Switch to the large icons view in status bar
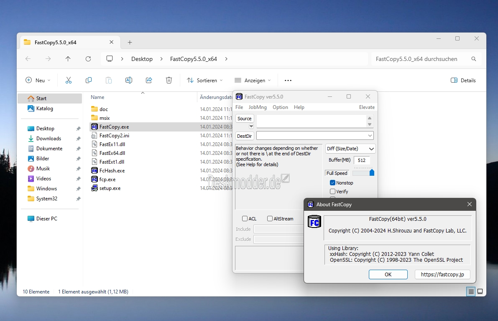The width and height of the screenshot is (498, 321). pos(480,291)
